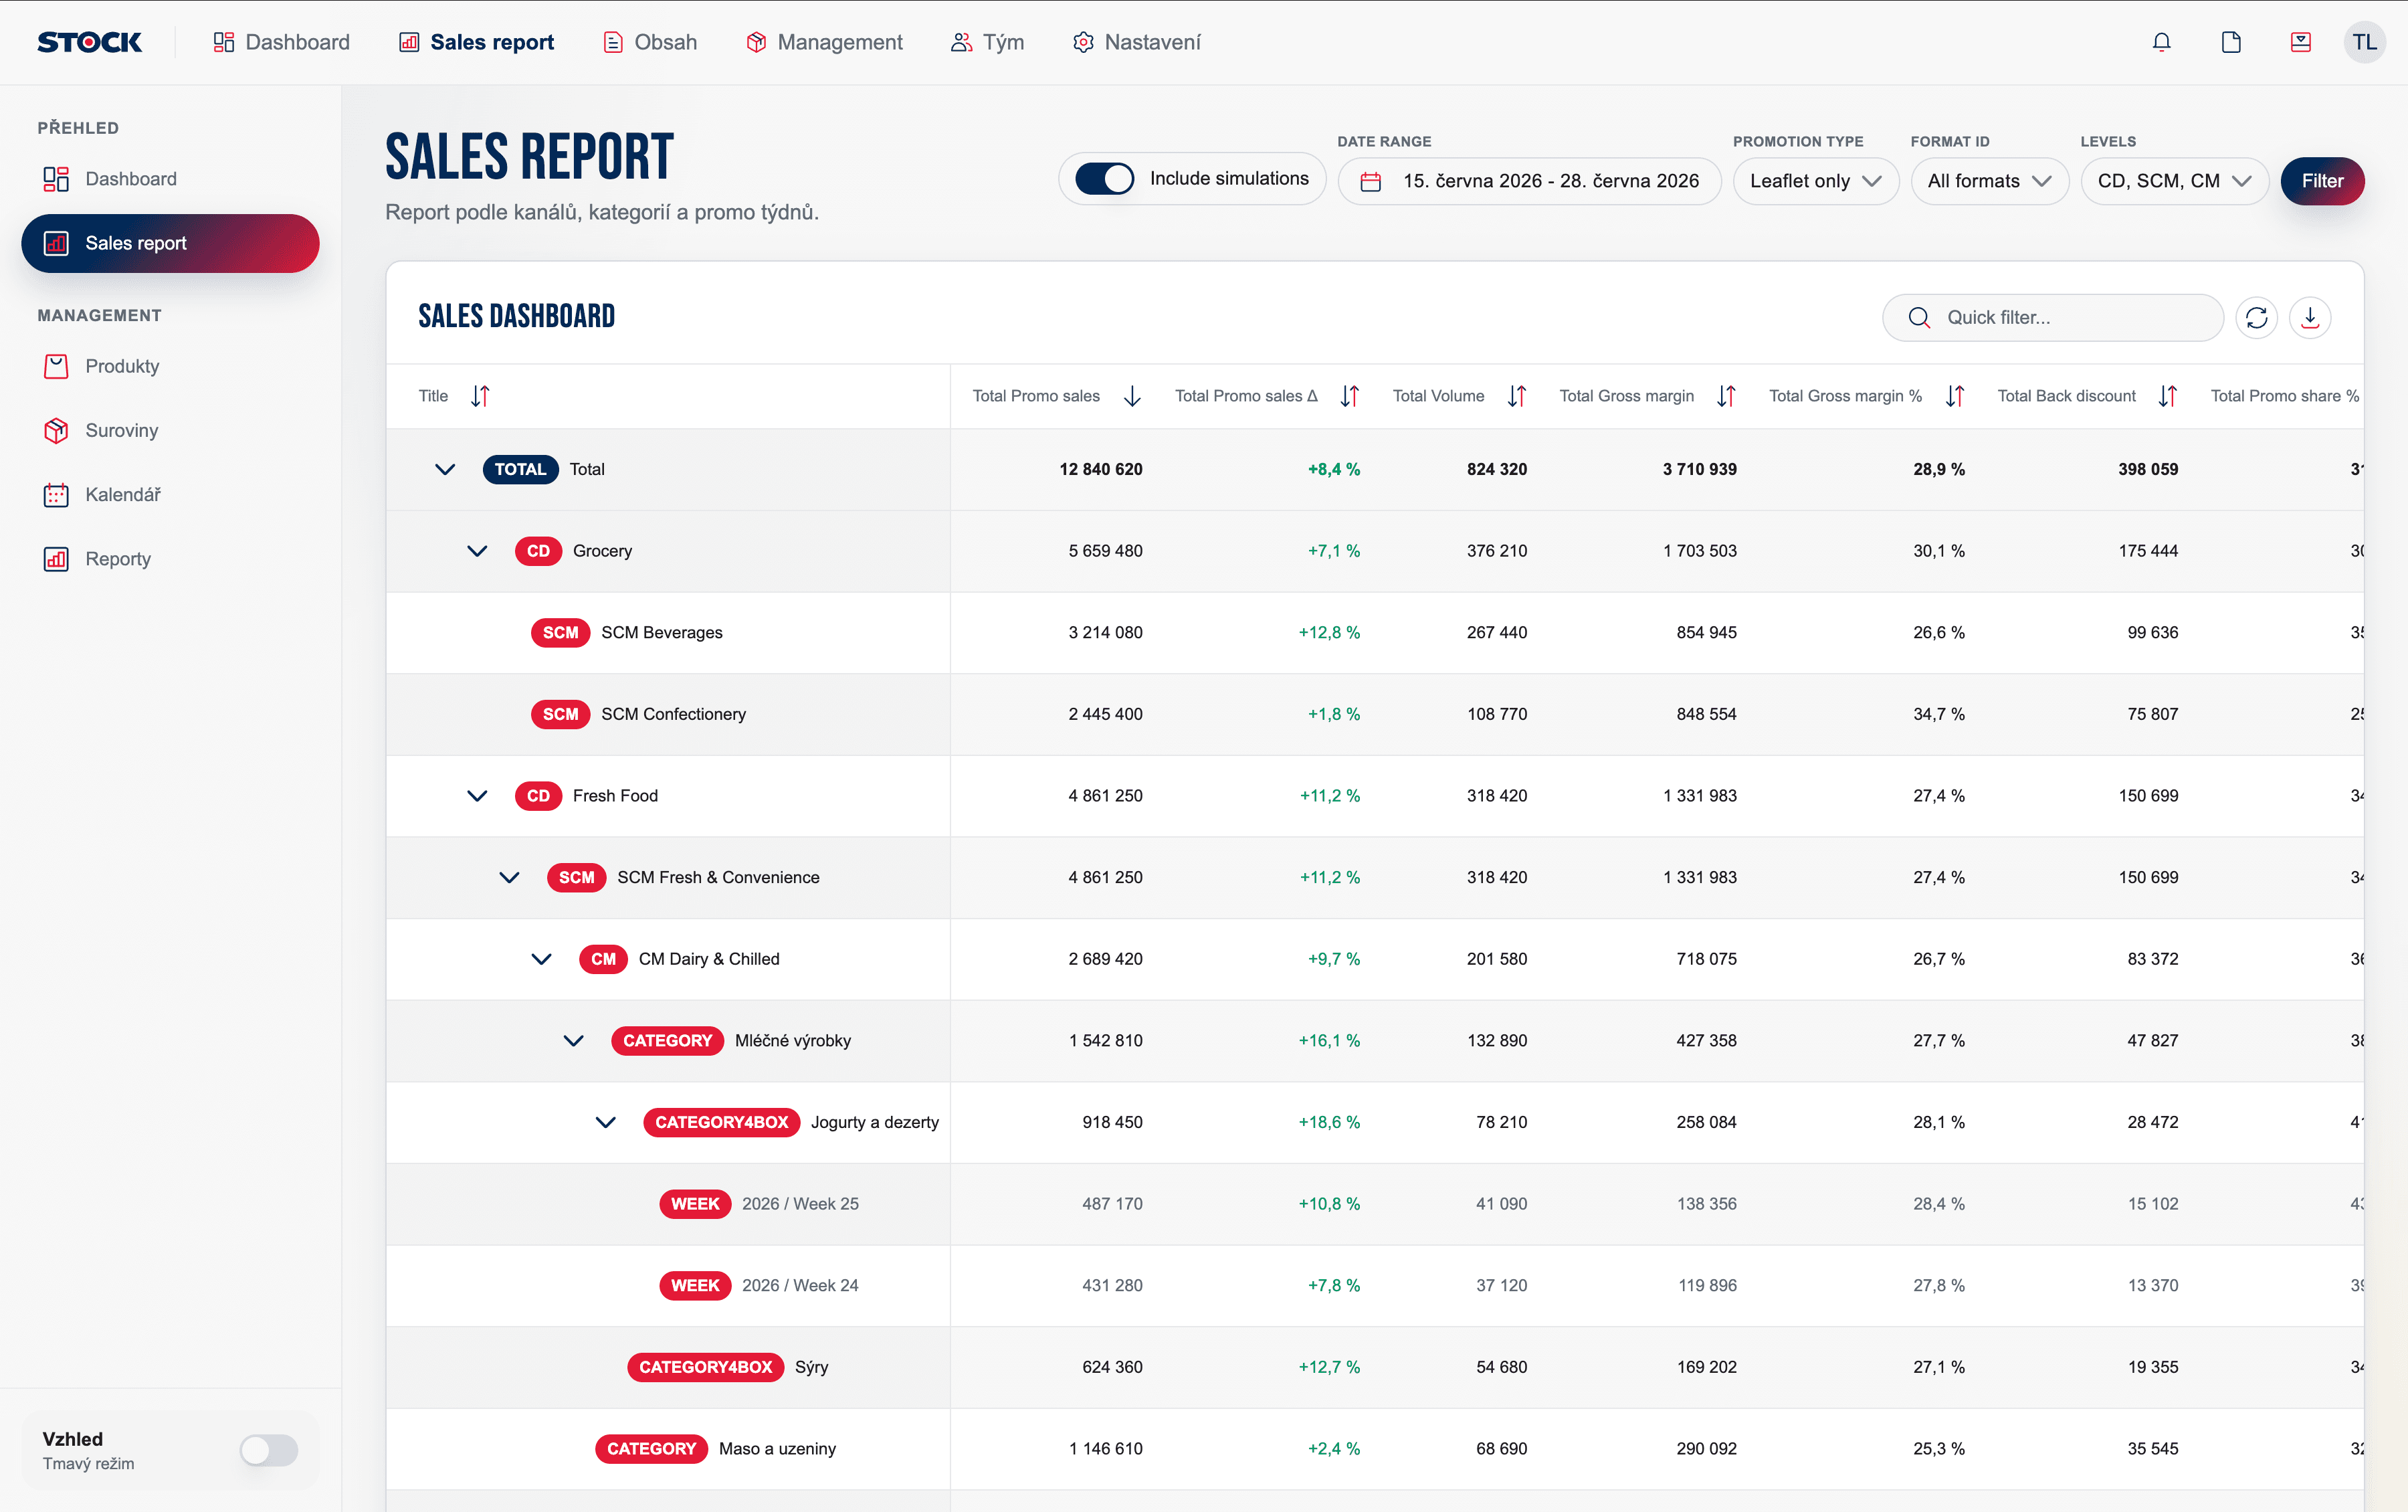Image resolution: width=2408 pixels, height=1512 pixels.
Task: Open Nastavení top navigation tab
Action: tap(1136, 42)
